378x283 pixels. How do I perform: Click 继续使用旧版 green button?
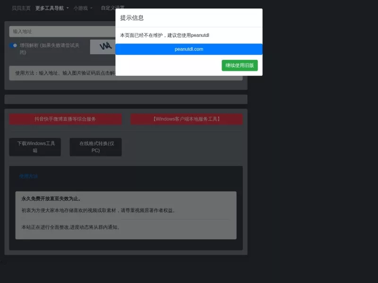point(240,66)
